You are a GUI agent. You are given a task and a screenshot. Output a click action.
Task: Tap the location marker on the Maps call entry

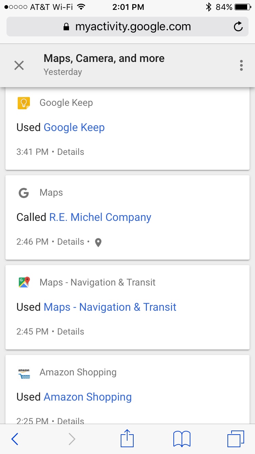point(98,242)
